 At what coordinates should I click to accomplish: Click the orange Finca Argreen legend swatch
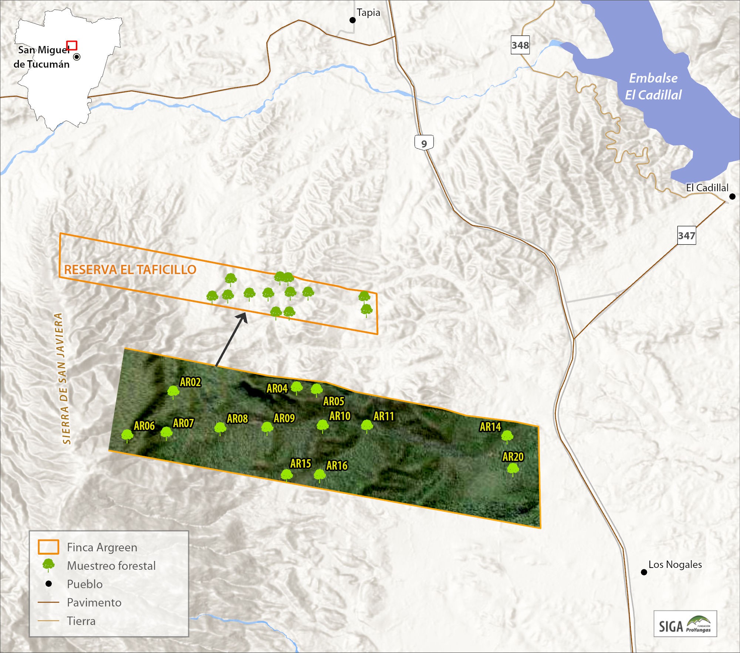(x=48, y=547)
